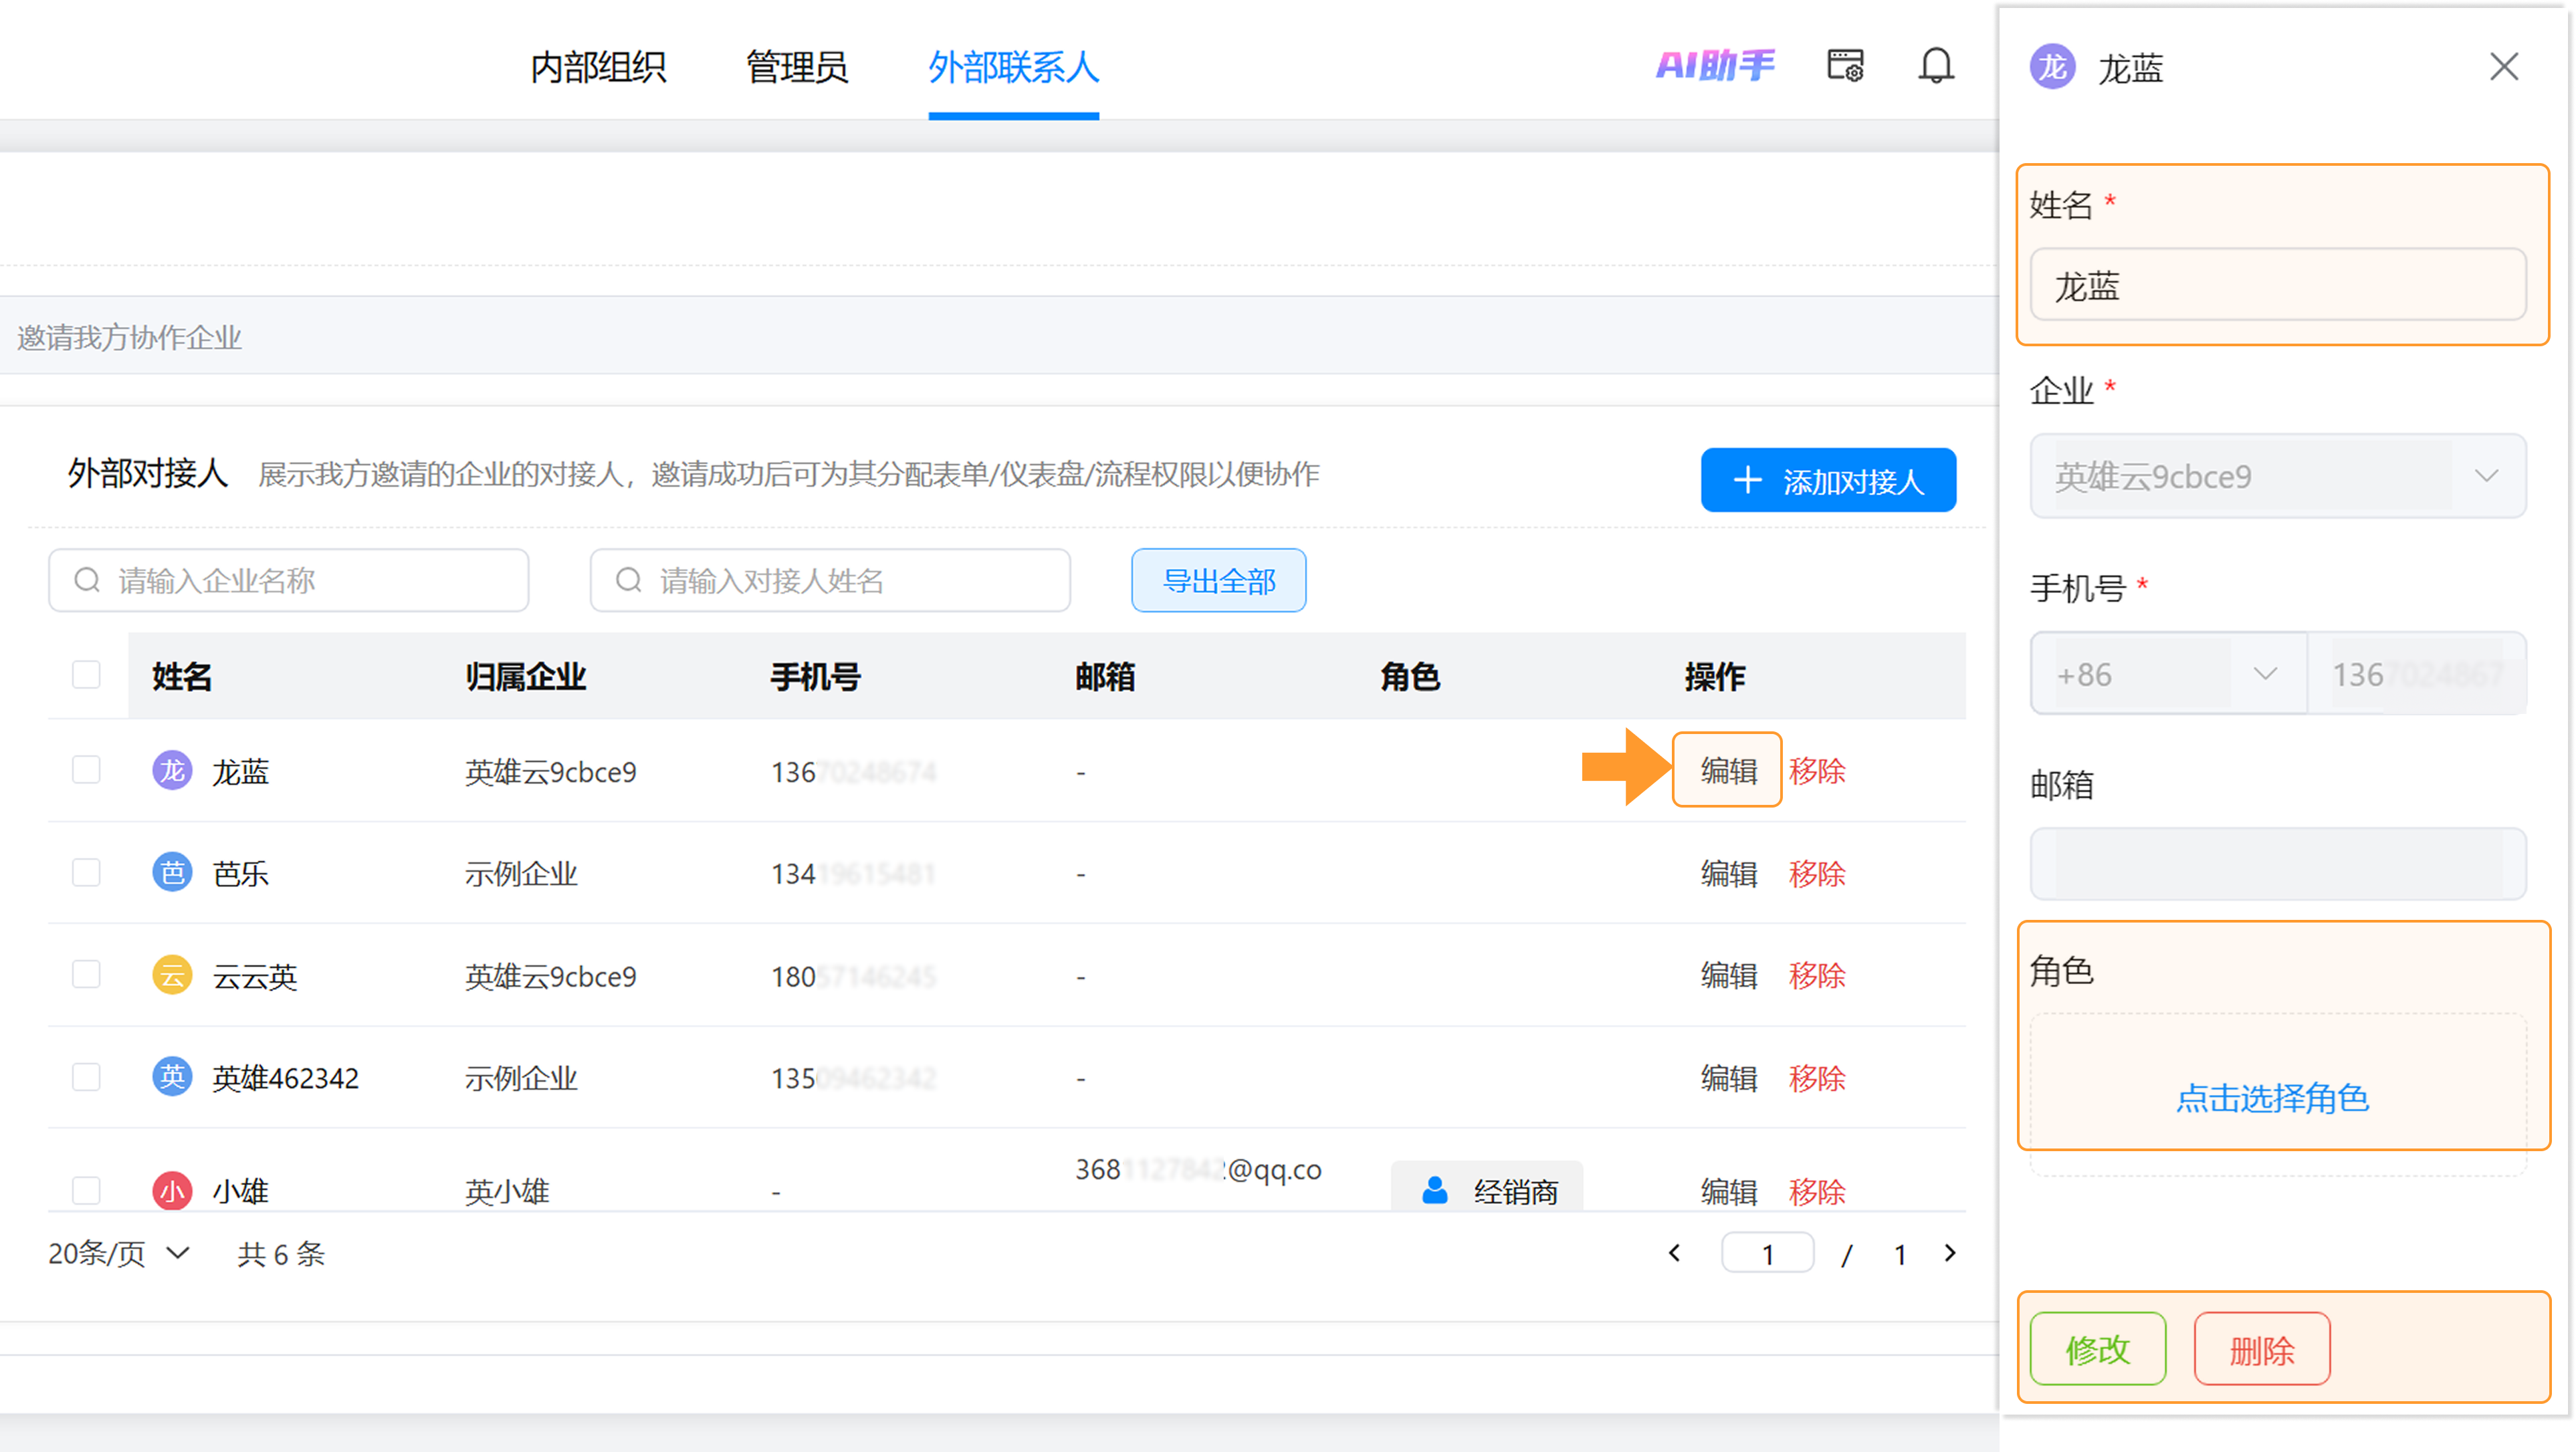Click the 芭 avatar in 芭乐 row
The width and height of the screenshot is (2576, 1452).
tap(172, 872)
